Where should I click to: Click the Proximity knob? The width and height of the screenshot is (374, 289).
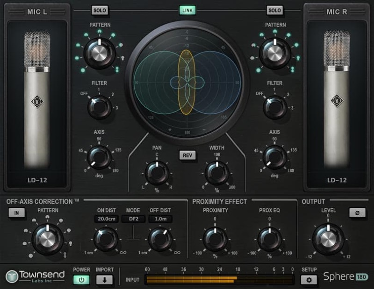pos(215,239)
